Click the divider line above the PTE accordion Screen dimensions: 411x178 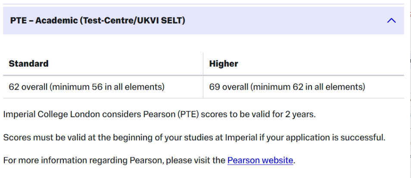click(203, 4)
